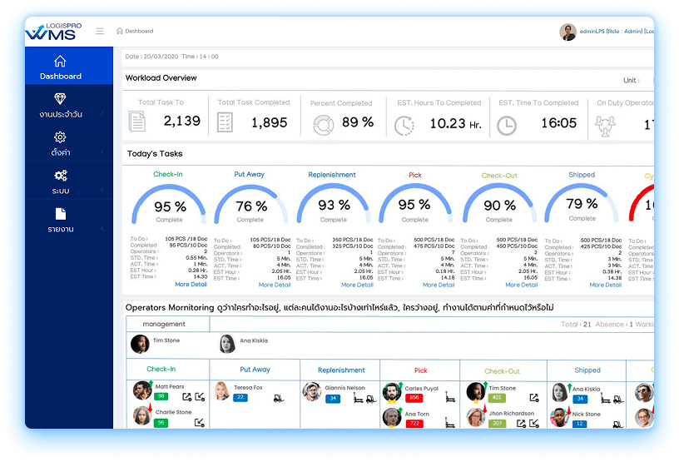
Task: Open More Detail under the Check-In gauge
Action: 191,285
